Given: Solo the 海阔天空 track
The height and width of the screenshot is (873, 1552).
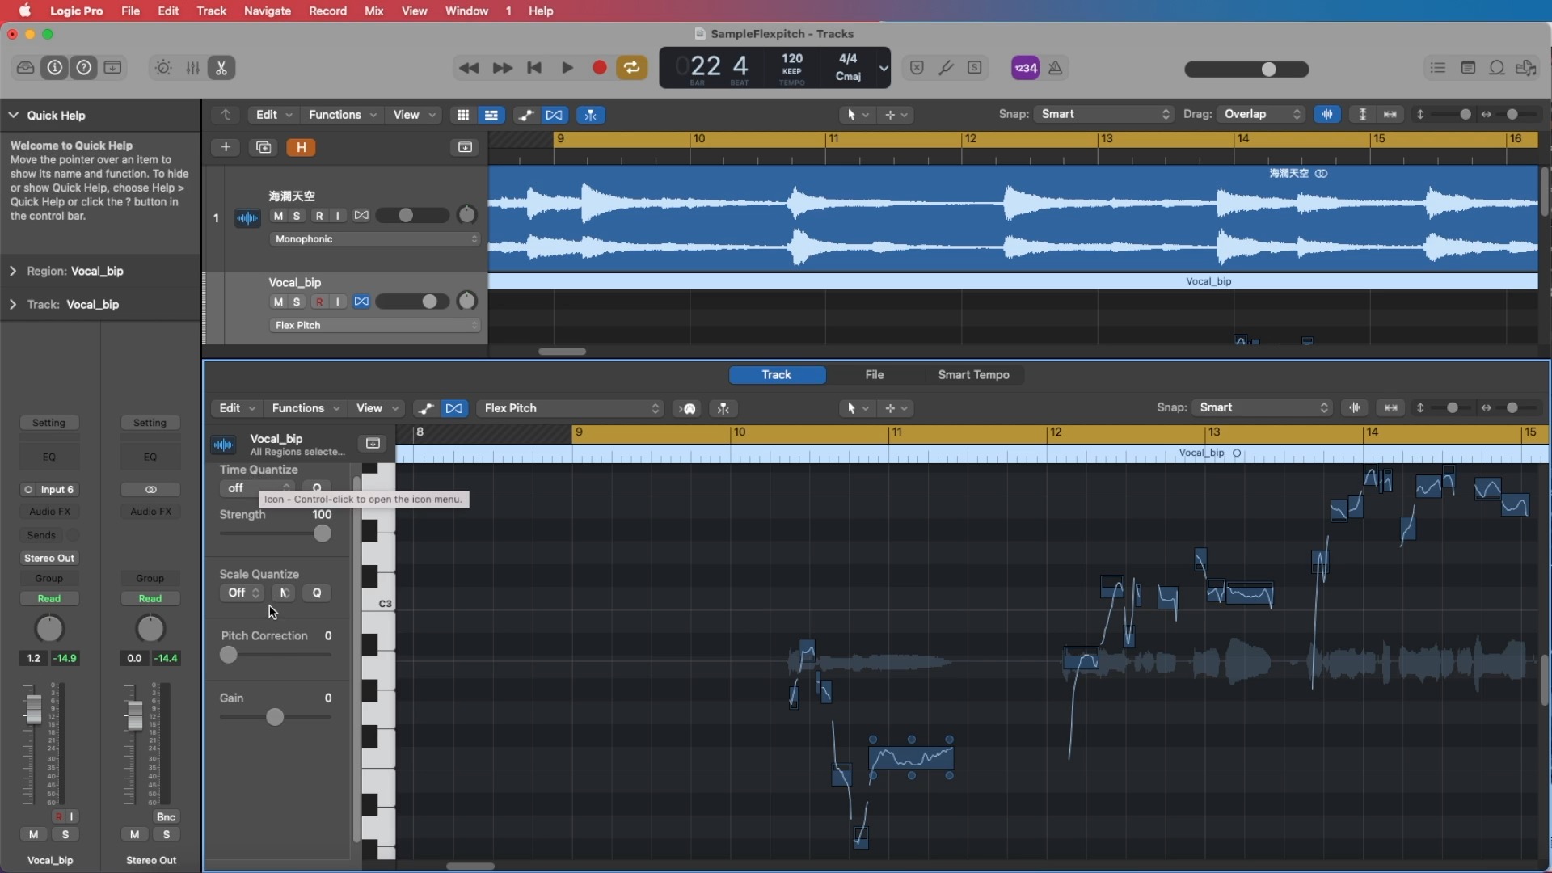Looking at the screenshot, I should point(297,216).
